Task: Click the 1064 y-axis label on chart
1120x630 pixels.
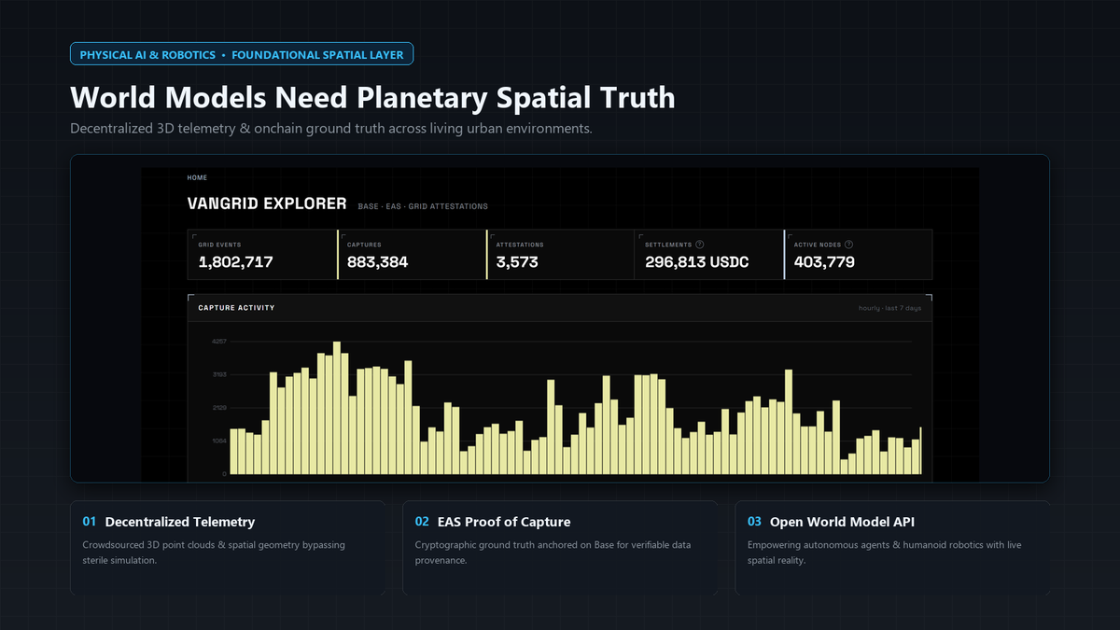Action: click(219, 441)
